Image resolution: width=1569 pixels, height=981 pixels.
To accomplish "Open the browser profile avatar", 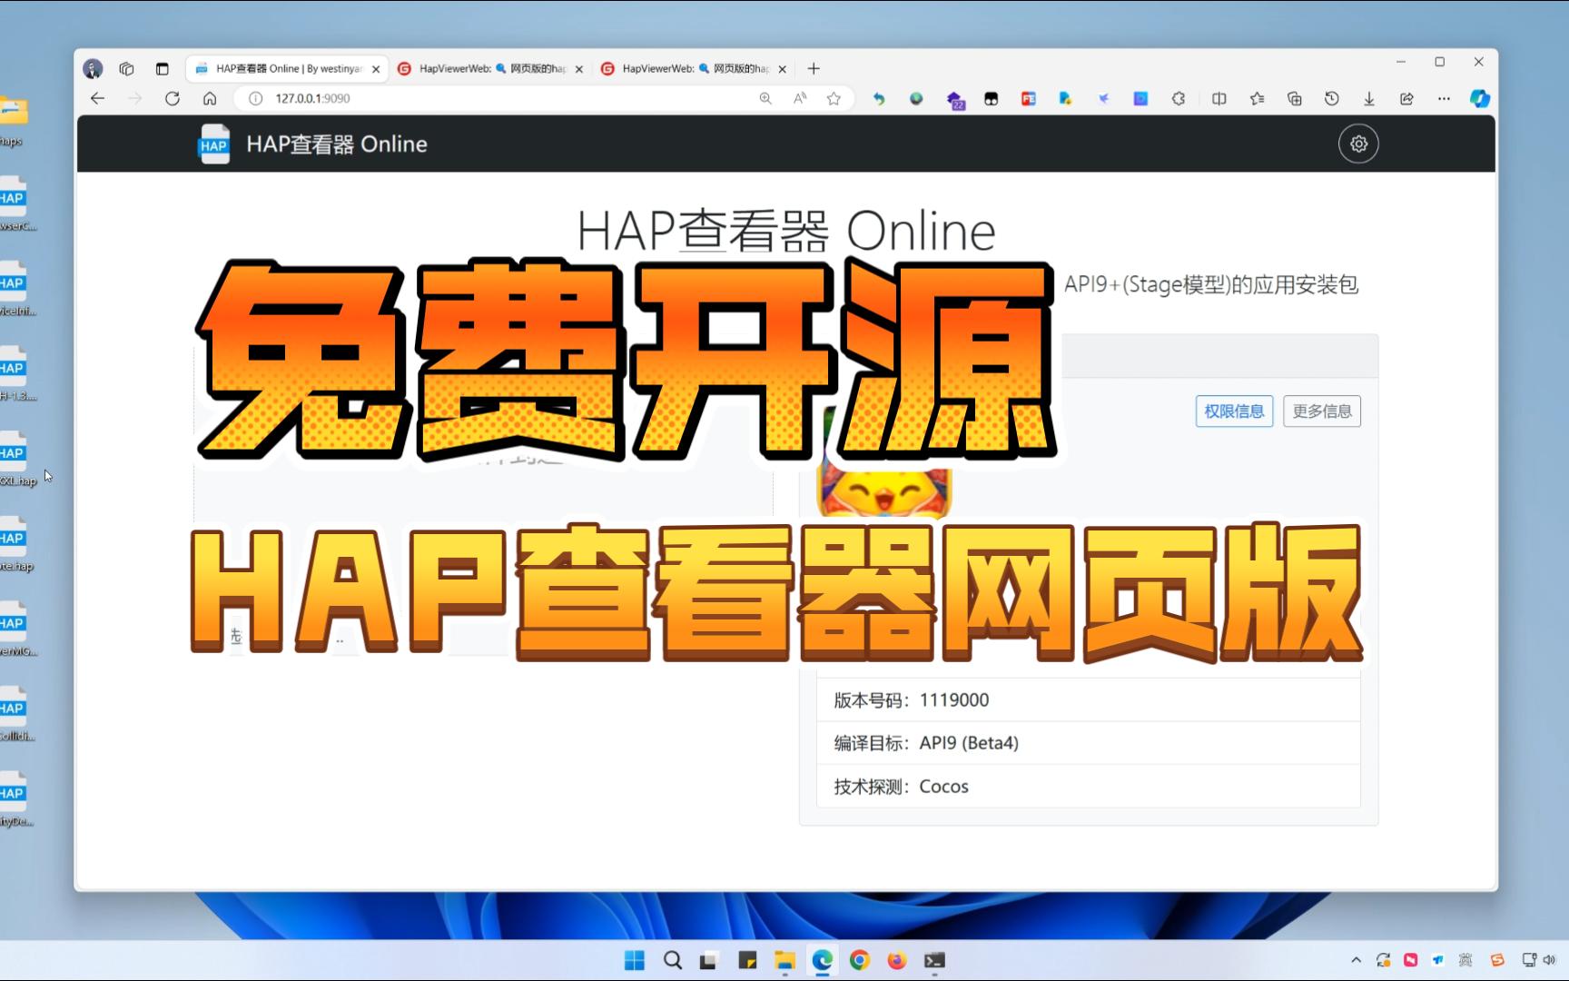I will tap(93, 68).
